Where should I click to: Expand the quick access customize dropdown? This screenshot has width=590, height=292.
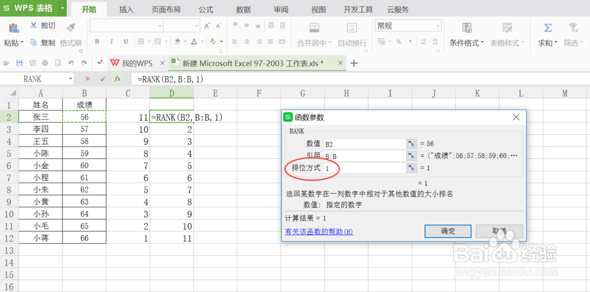[100, 63]
